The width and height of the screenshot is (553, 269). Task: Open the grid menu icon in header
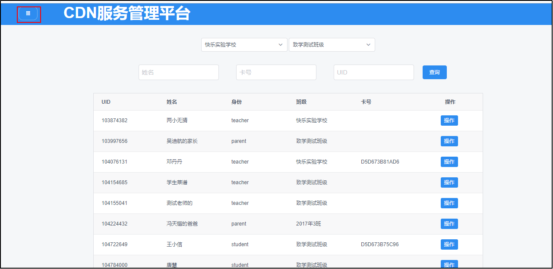coord(28,14)
